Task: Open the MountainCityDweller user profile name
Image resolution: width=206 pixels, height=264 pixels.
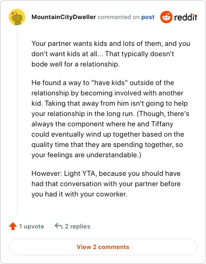Action: pos(63,17)
